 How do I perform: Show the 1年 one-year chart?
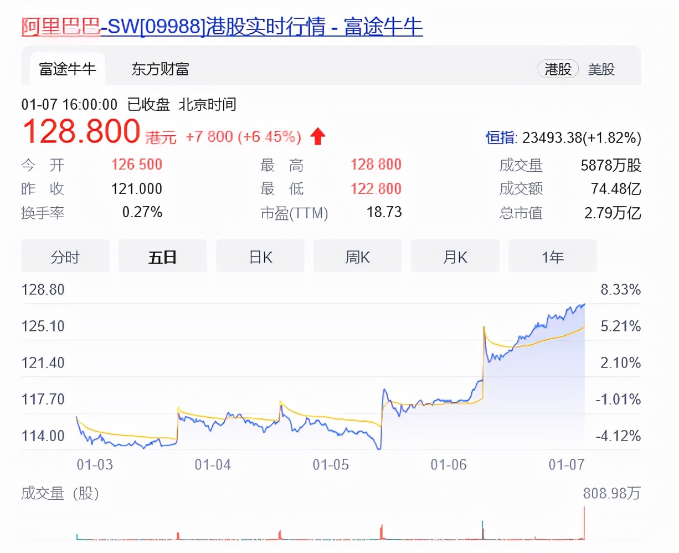point(553,257)
